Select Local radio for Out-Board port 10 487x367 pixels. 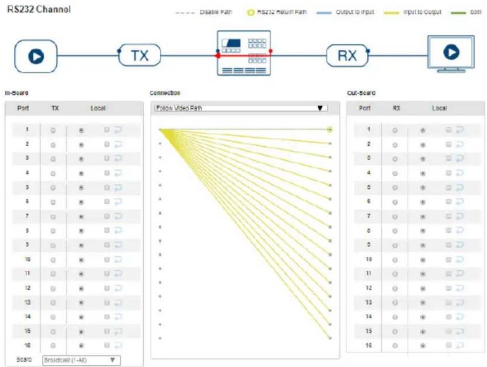click(423, 259)
